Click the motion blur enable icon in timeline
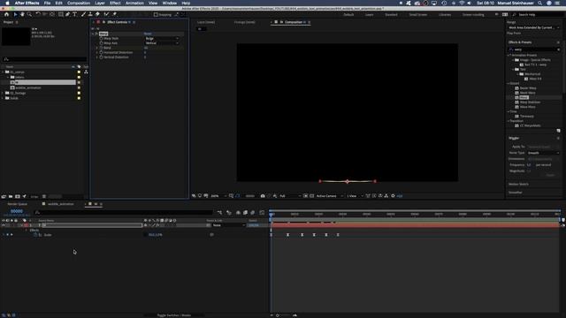 [x=253, y=213]
